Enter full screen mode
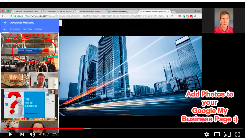The image size is (245, 138). 238,134
